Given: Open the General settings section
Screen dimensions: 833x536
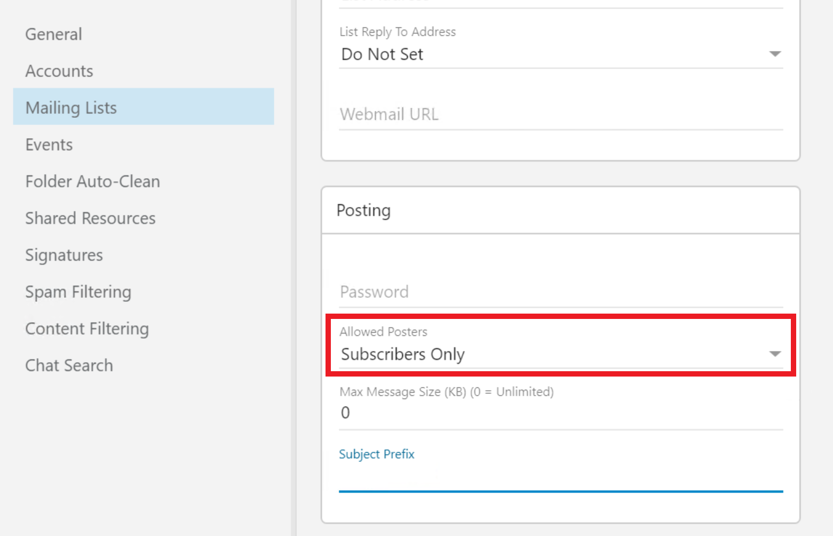Looking at the screenshot, I should point(54,34).
